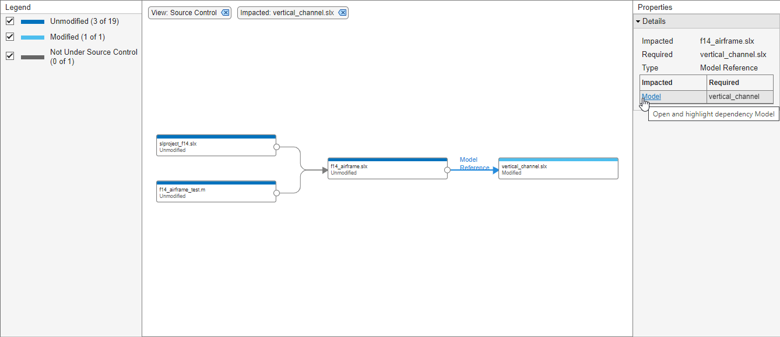
Task: Select the slproject_f14.slx node
Action: coord(216,146)
